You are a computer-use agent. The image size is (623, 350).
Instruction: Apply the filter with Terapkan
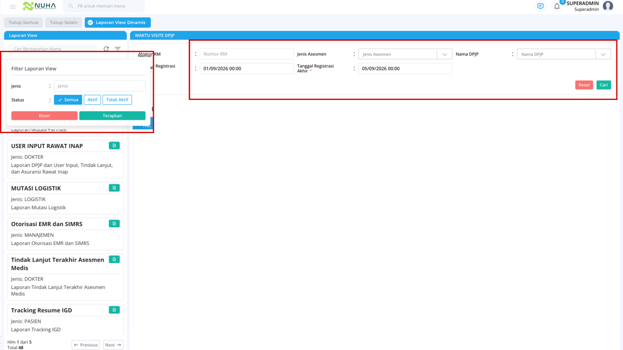tap(112, 116)
